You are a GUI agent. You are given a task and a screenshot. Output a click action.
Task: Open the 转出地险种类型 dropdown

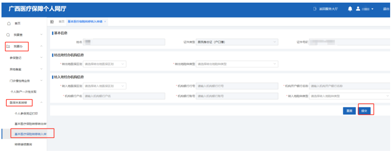[x=237, y=64]
